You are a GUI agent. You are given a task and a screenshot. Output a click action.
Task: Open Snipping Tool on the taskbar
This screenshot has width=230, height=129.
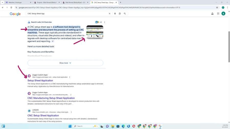(x=160, y=126)
